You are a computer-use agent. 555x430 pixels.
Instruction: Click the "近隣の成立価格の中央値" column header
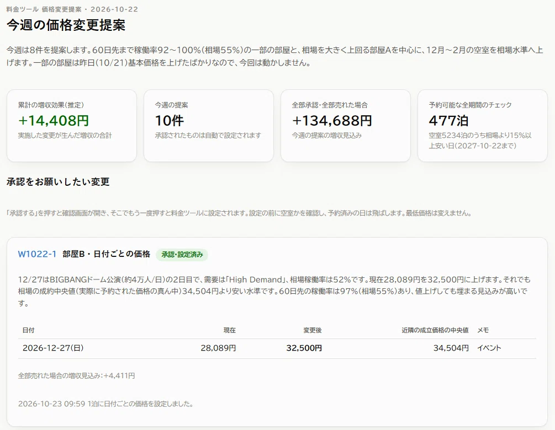tap(435, 330)
